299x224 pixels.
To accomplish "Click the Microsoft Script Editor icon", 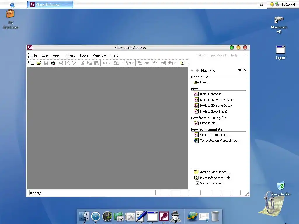I will (147, 63).
